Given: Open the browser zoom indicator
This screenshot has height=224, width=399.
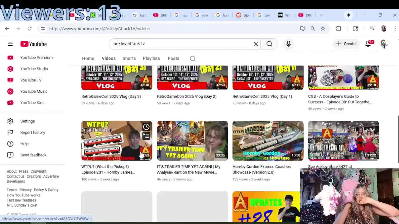Looking at the screenshot, I should [x=313, y=28].
